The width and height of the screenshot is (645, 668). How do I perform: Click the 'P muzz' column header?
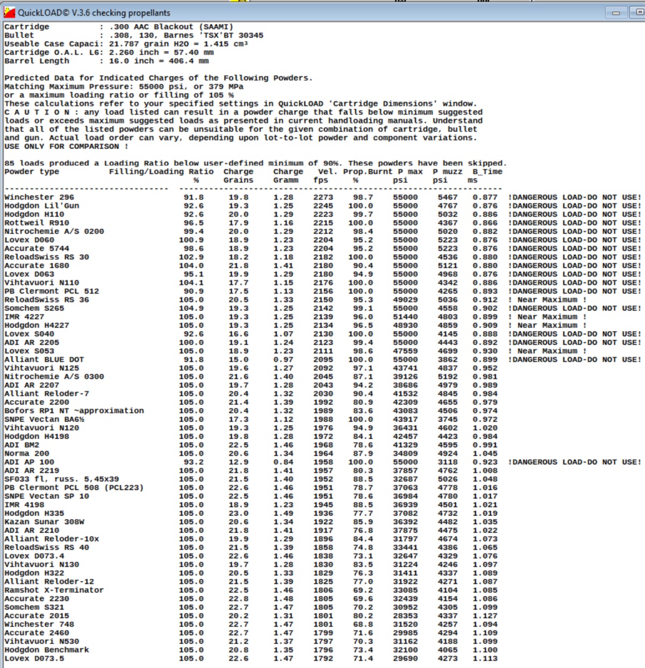point(448,172)
